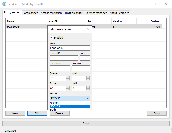Viewport: 172px width, 133px height.
Task: Switch to the Port mapper tab
Action: point(30,13)
